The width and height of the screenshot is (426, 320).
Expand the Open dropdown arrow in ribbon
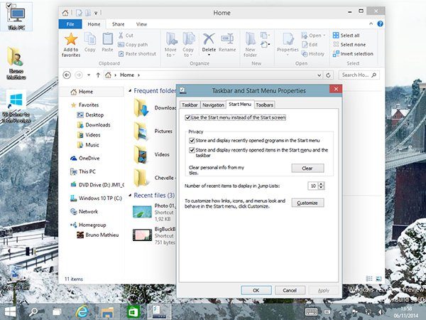click(324, 36)
